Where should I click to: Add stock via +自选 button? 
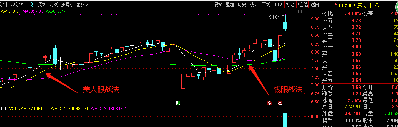(302, 4)
